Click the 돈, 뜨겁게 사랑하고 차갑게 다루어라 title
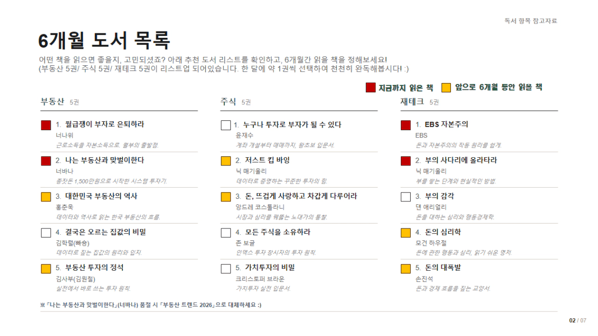Viewport: 598px width, 336px height. click(x=301, y=196)
